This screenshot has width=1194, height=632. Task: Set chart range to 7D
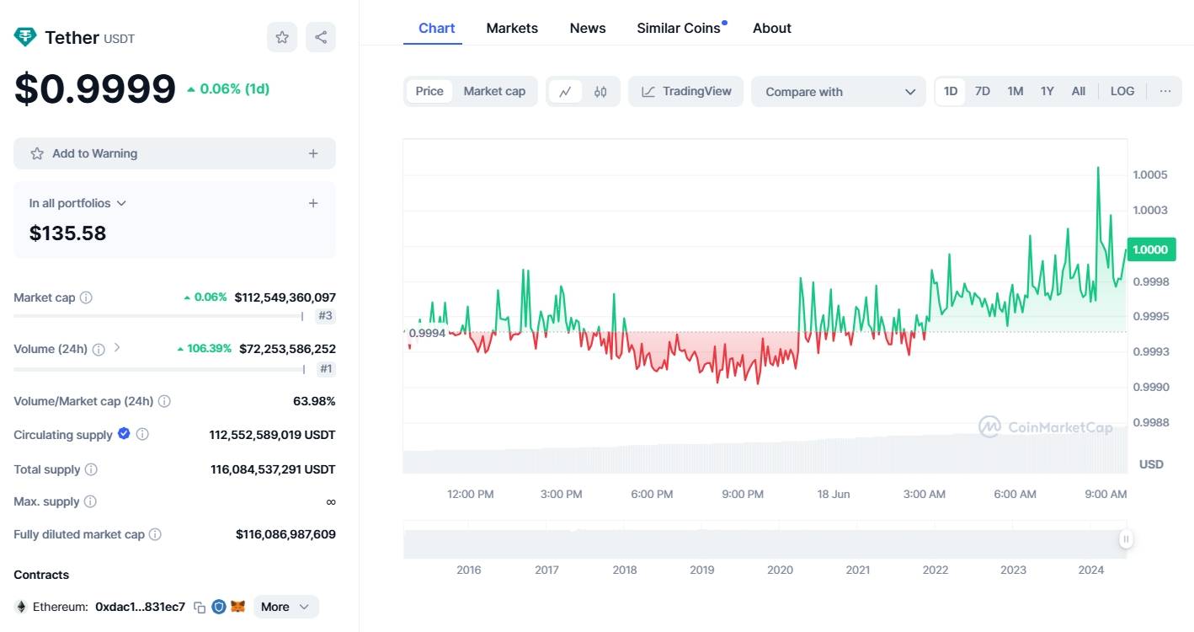(x=983, y=91)
